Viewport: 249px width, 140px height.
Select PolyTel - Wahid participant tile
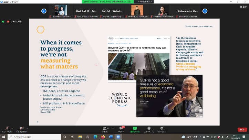(x=112, y=11)
